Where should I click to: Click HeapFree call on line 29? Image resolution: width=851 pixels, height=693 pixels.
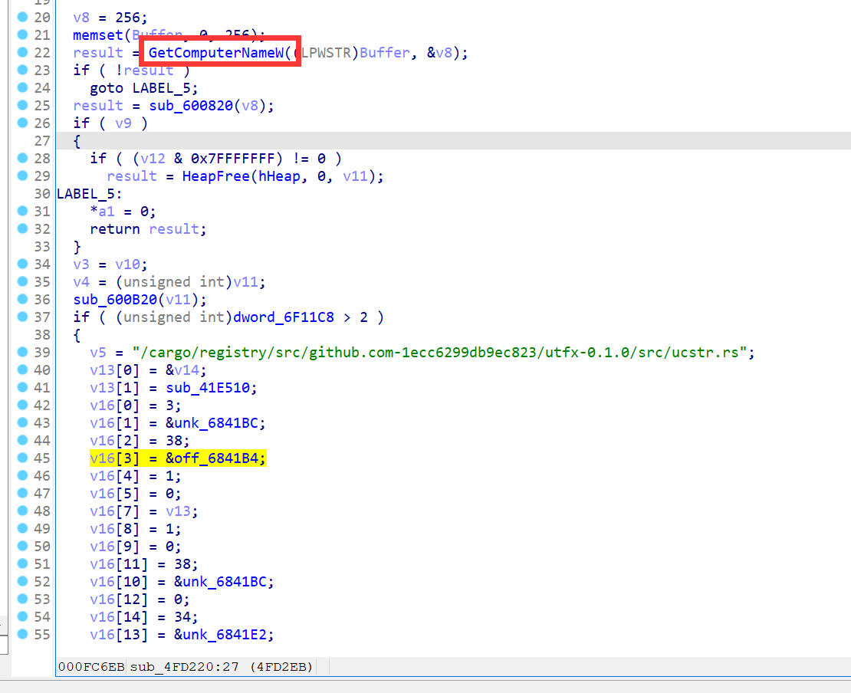[215, 176]
